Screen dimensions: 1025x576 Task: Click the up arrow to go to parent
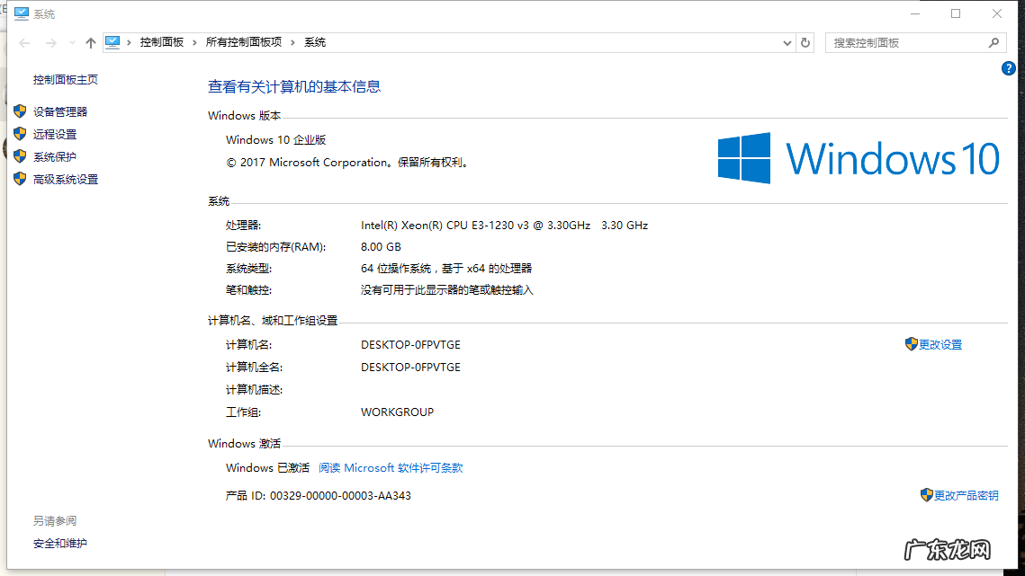(x=90, y=41)
